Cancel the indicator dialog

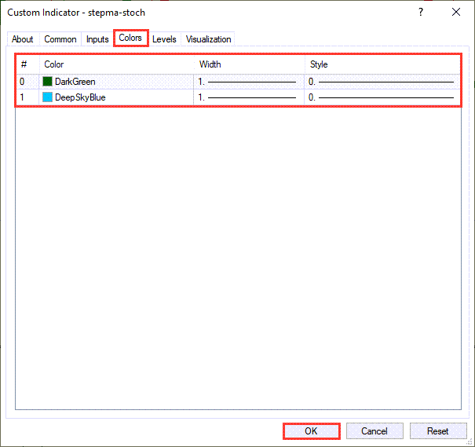coord(375,431)
